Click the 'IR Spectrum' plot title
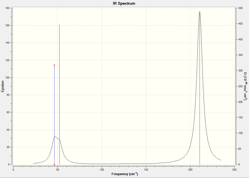The image size is (249, 178). tap(124, 3)
